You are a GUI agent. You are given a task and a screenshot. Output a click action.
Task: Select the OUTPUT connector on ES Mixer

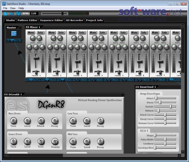(x=37, y=80)
